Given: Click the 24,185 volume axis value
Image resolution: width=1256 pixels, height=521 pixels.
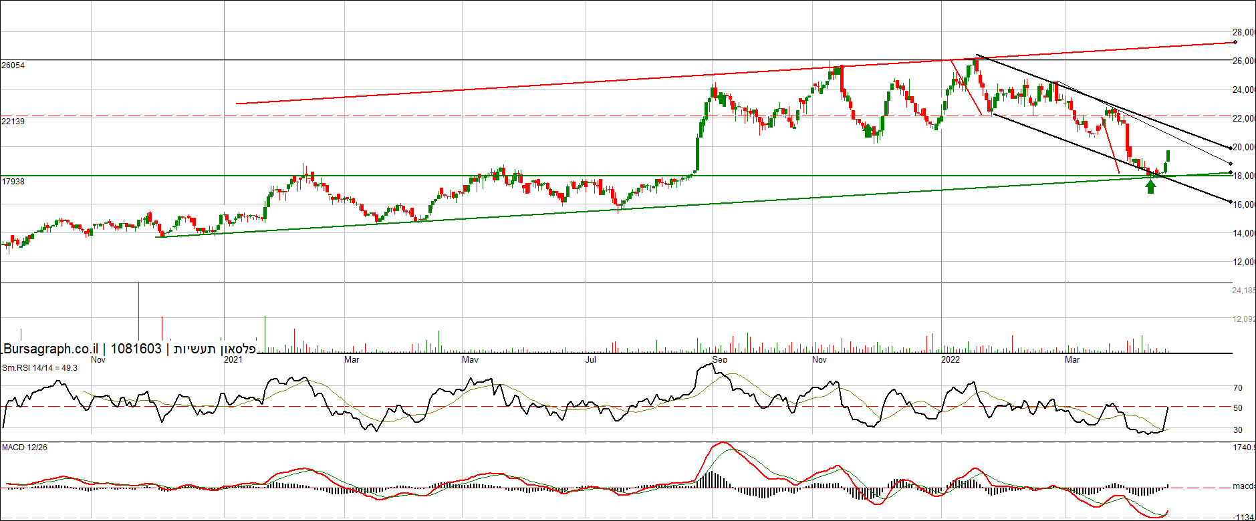Looking at the screenshot, I should click(1244, 291).
